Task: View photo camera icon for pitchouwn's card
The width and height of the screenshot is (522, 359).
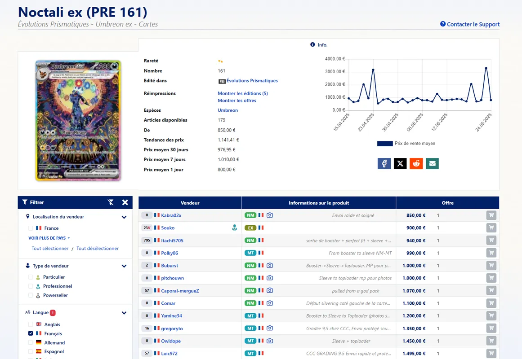Action: (270, 278)
